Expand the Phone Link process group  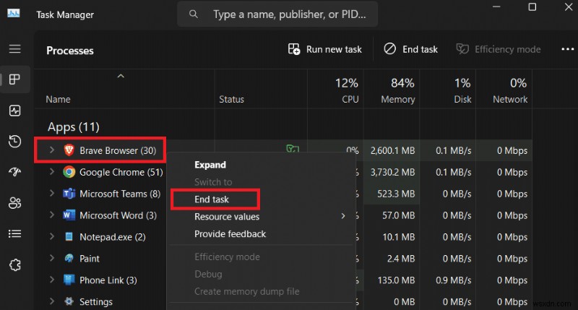coord(51,280)
